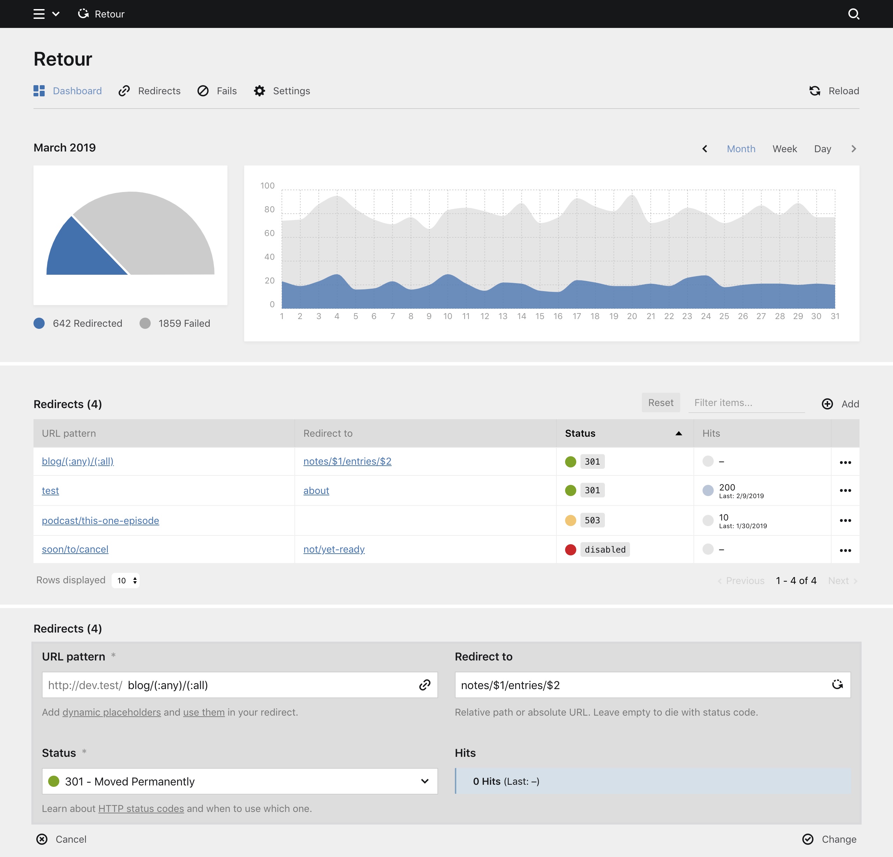
Task: Click in the Filter items field
Action: pyautogui.click(x=746, y=403)
